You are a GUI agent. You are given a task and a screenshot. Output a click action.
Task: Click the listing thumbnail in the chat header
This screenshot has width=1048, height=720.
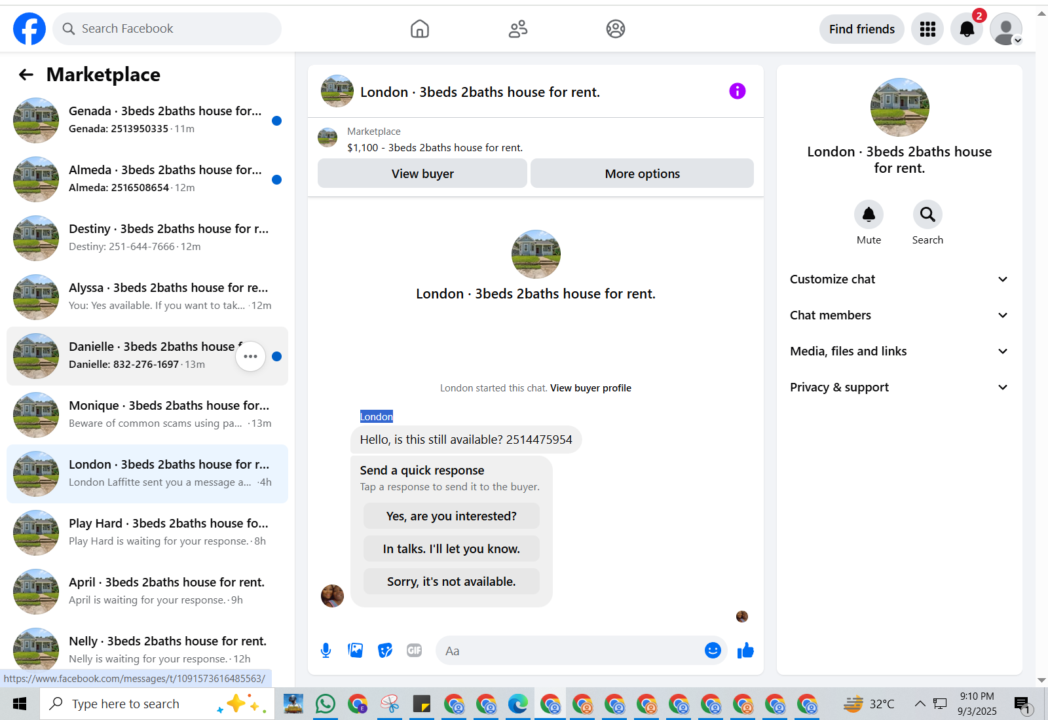click(337, 91)
